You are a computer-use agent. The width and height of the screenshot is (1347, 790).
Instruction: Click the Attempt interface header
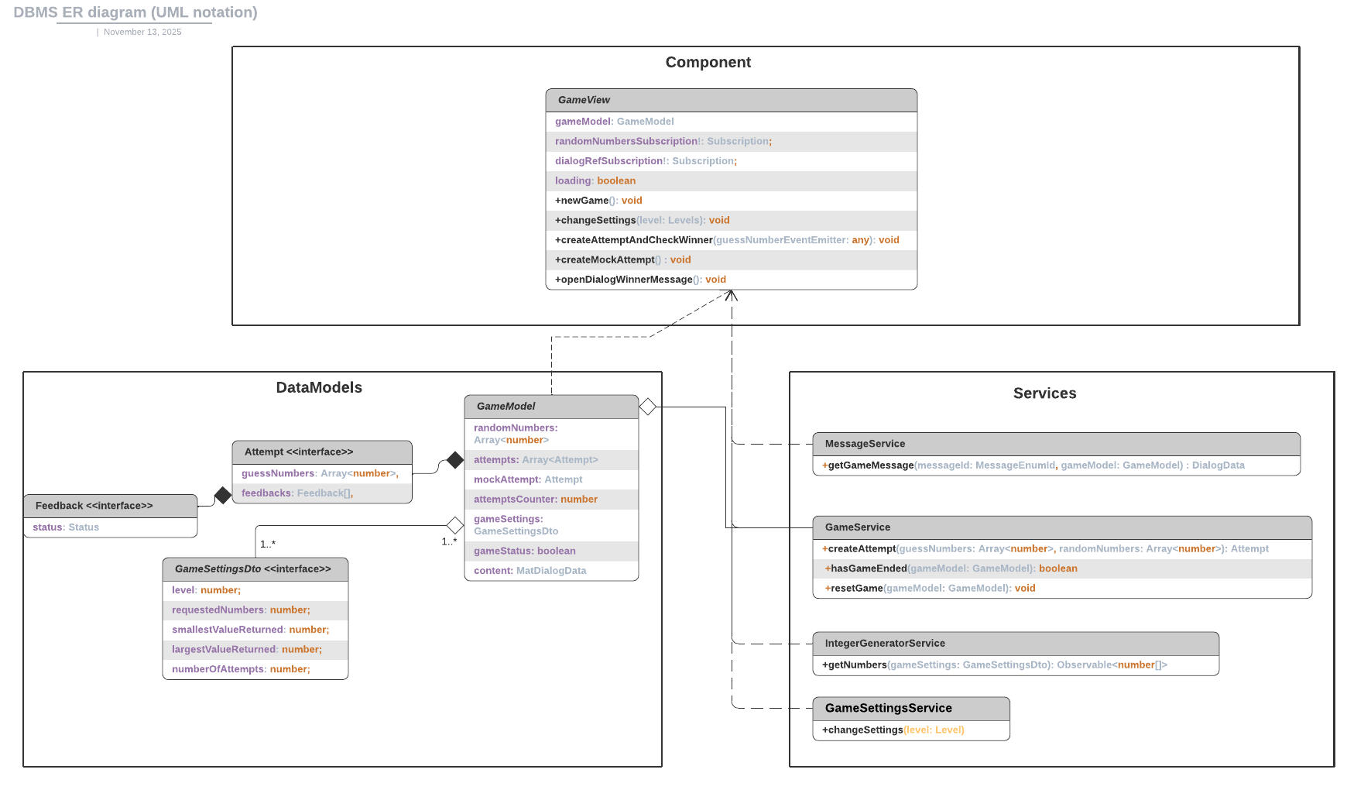[x=321, y=452]
